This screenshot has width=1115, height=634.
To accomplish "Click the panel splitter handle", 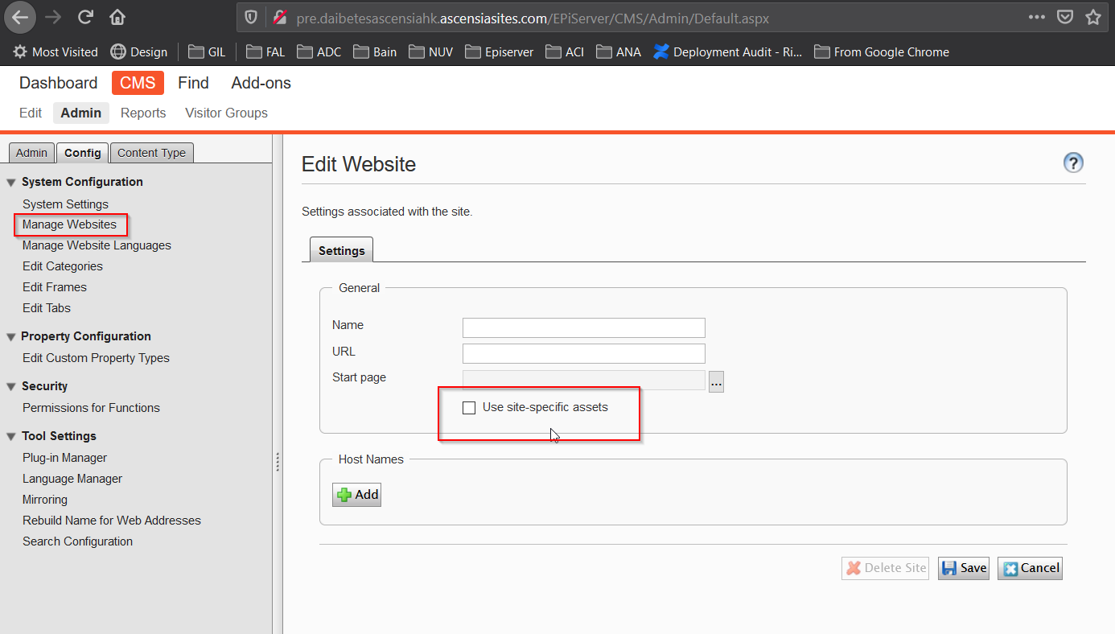I will (x=278, y=461).
